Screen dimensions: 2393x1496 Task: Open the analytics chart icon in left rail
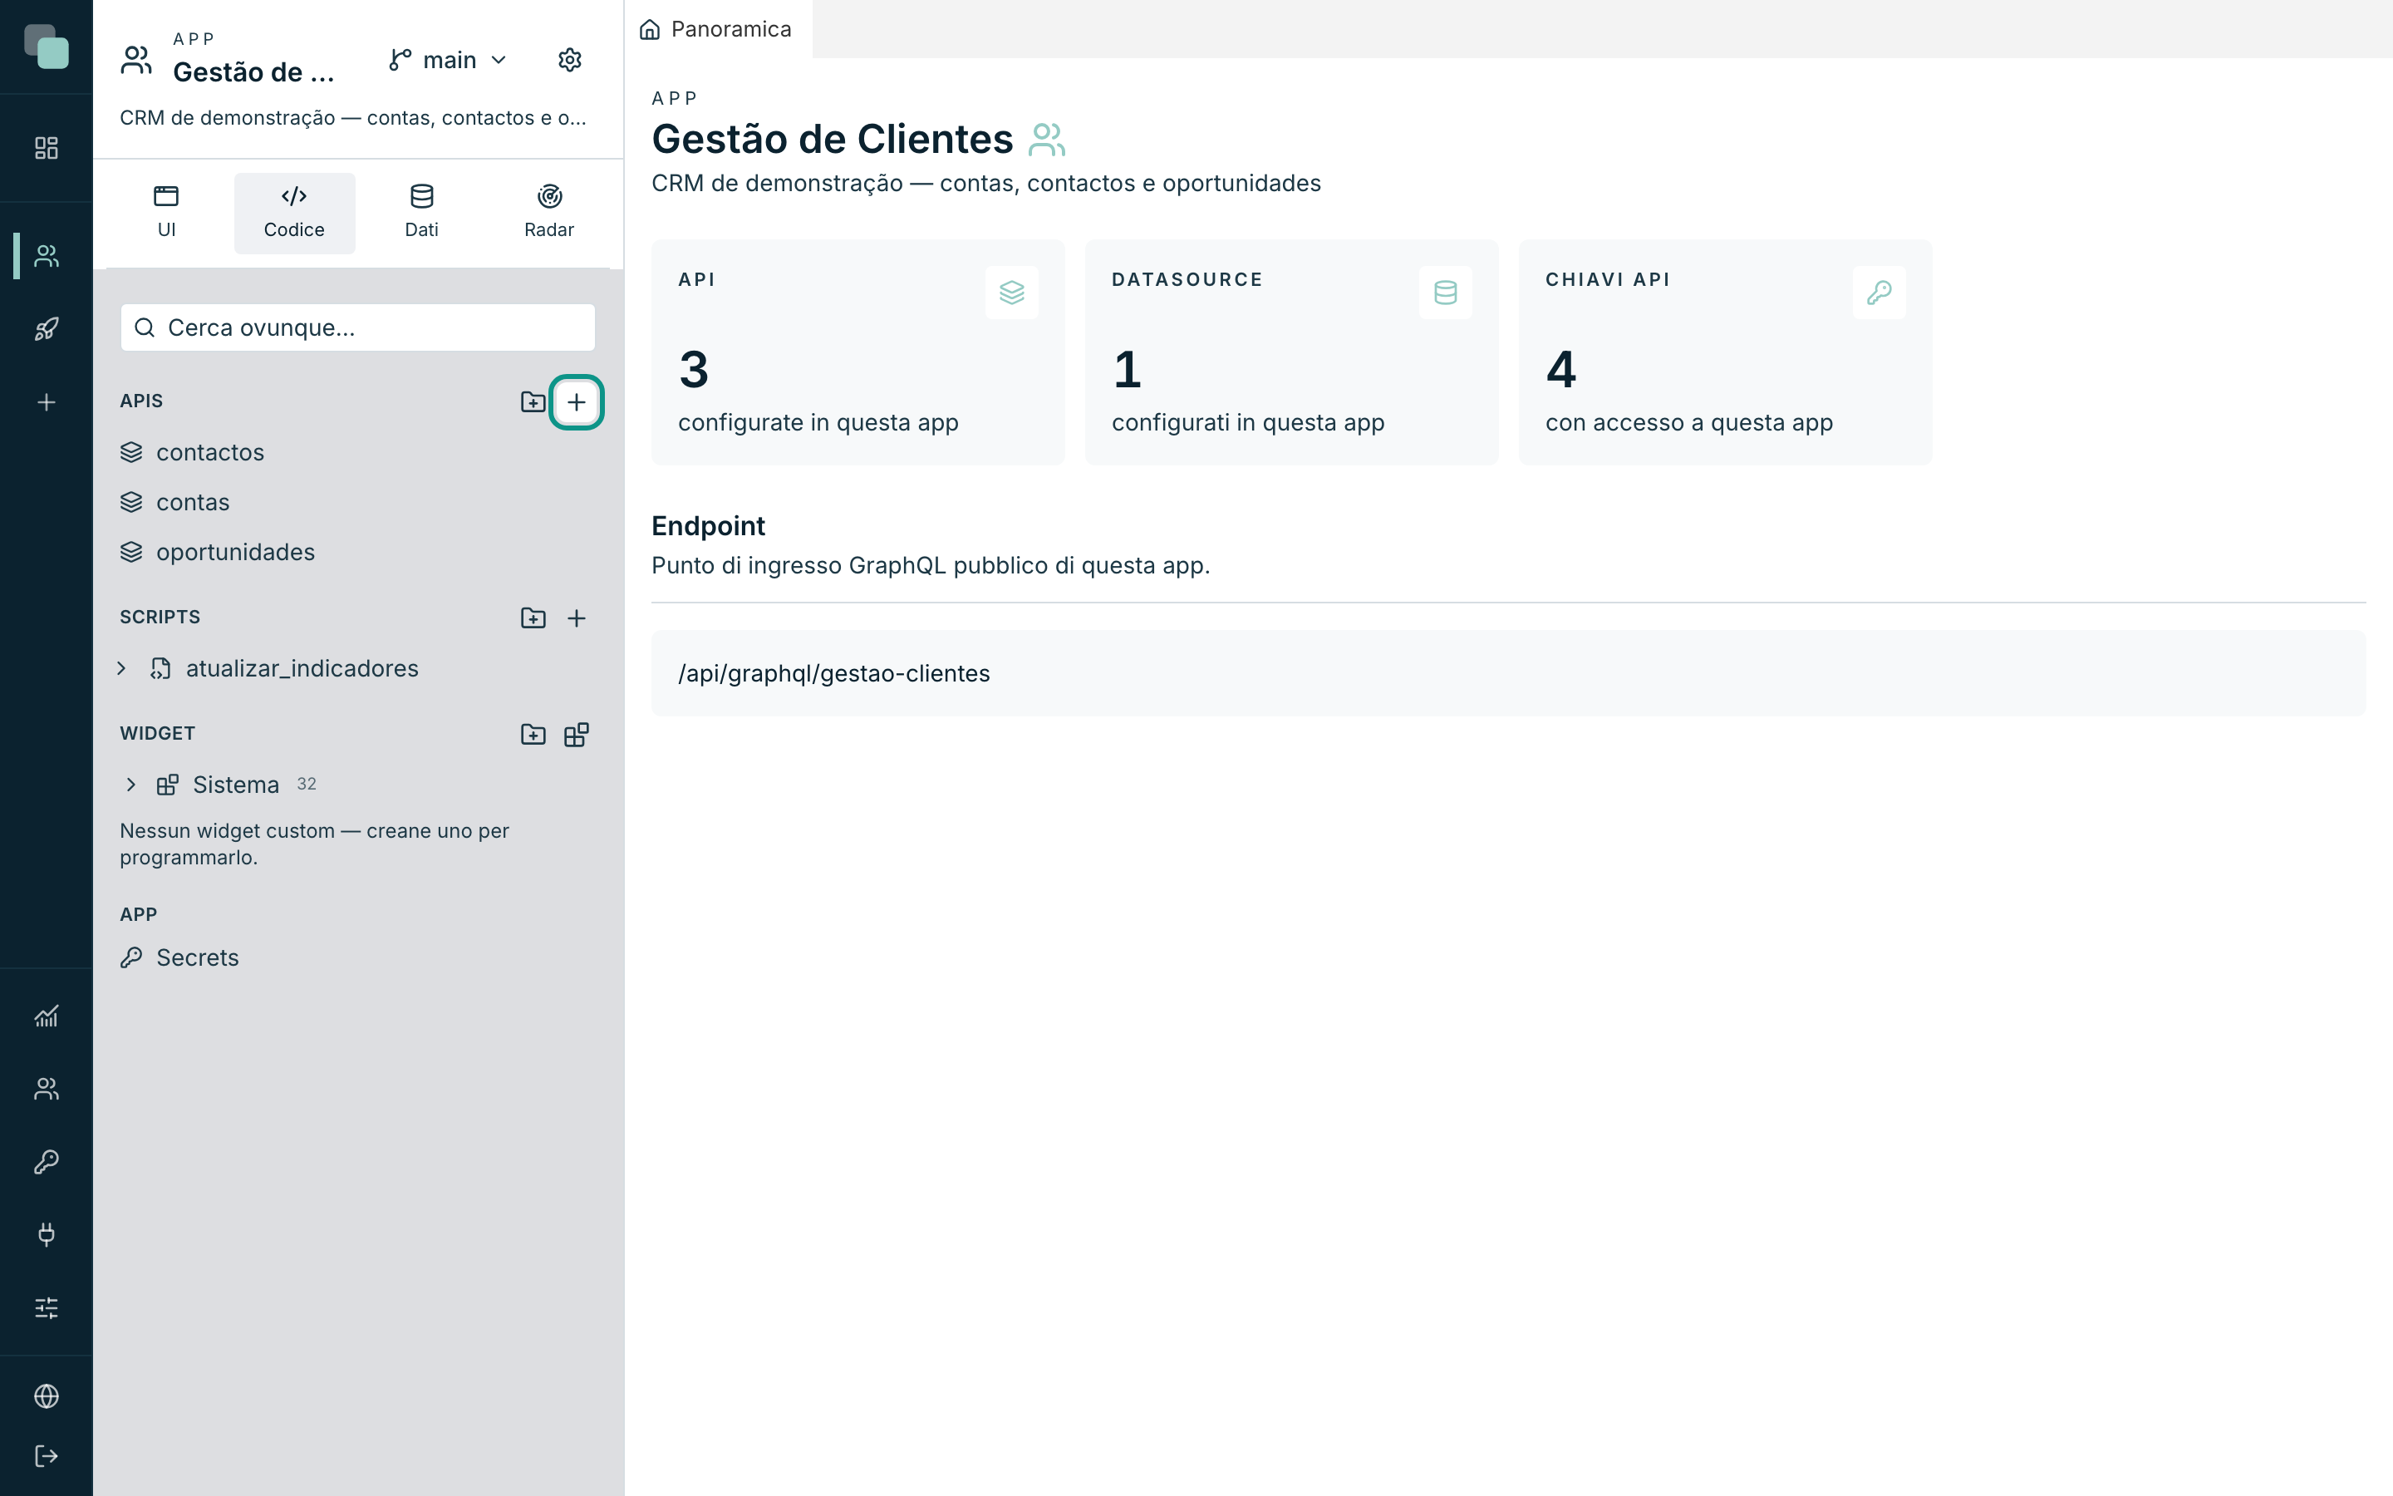pos(47,1016)
